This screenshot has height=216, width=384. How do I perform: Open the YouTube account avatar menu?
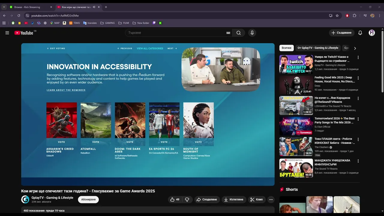pos(372,33)
